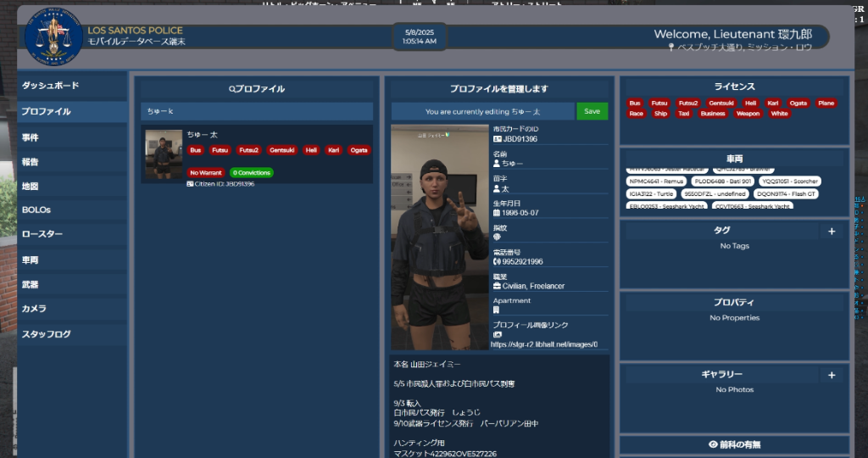This screenshot has width=868, height=458.
Task: Toggle the eye icon beside 前科の有無
Action: click(713, 444)
